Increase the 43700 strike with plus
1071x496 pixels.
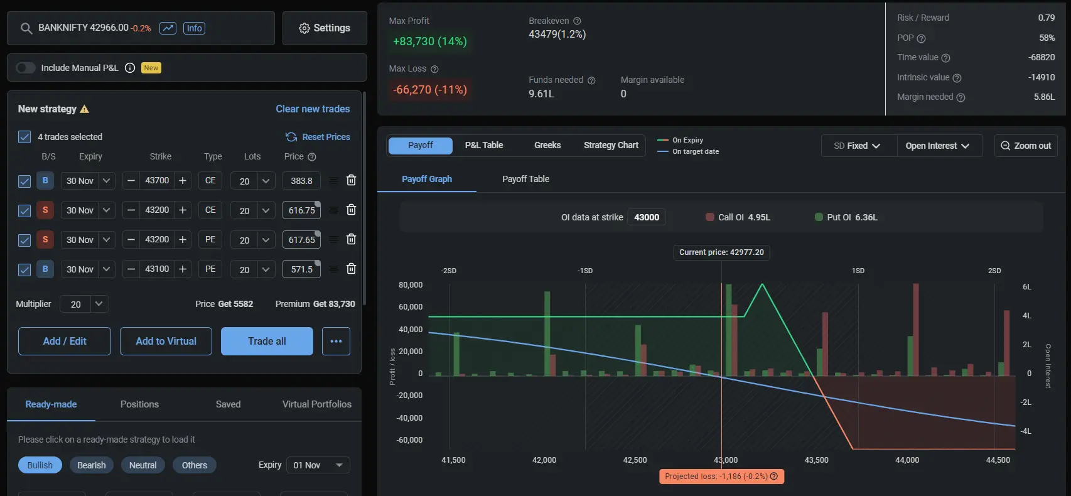[183, 181]
